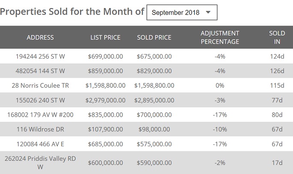The height and width of the screenshot is (174, 293).
Task: Click the SOLD PRICE column header
Action: click(x=154, y=37)
